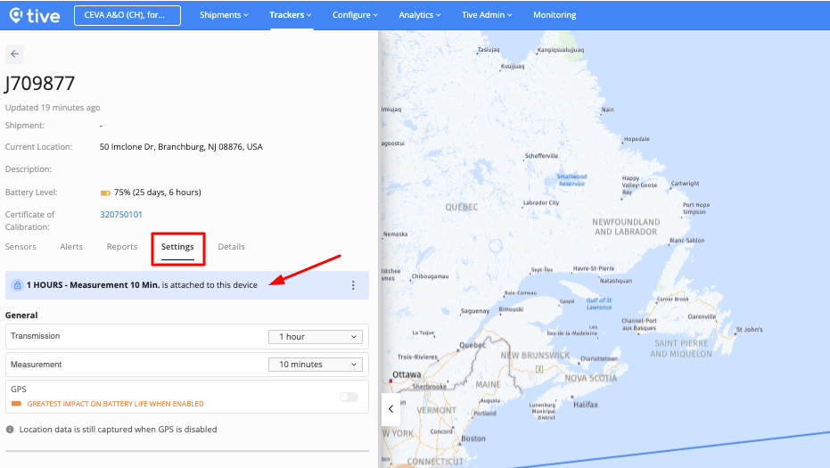Switch to the Alerts tab
This screenshot has height=468, width=830.
click(71, 247)
